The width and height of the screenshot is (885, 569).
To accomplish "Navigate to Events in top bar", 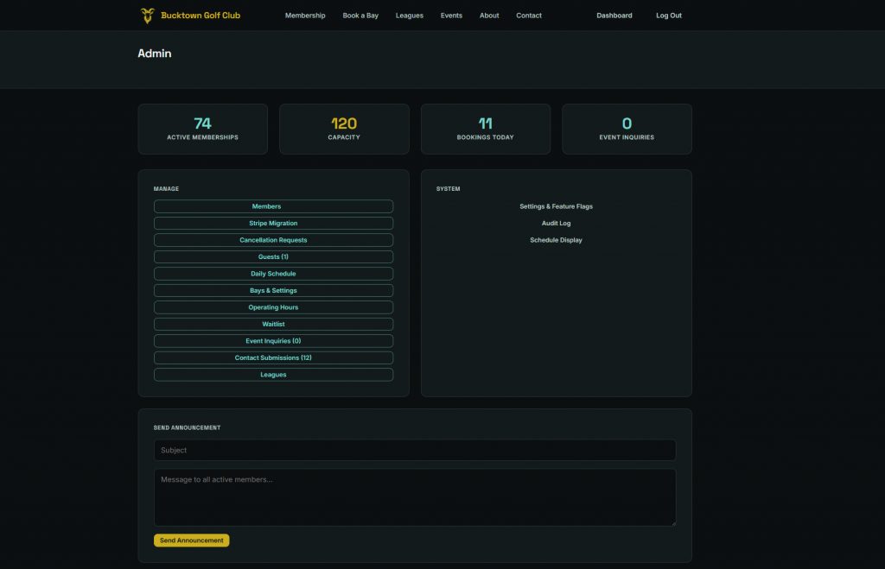I will click(451, 16).
